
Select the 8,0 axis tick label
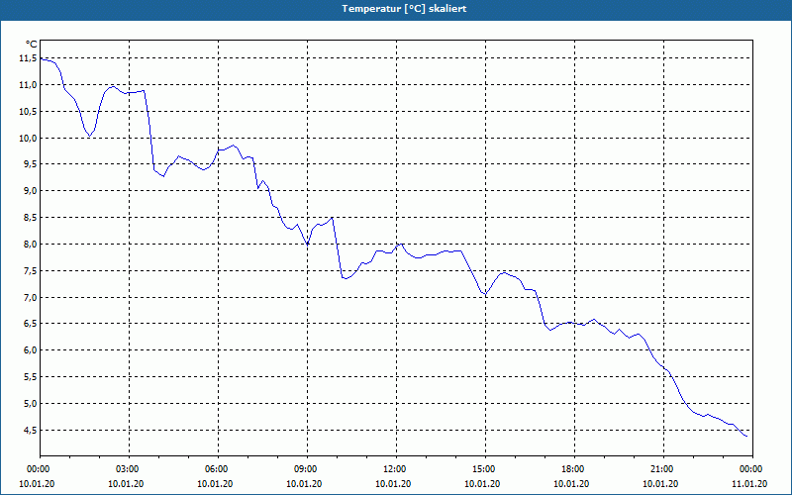[30, 245]
